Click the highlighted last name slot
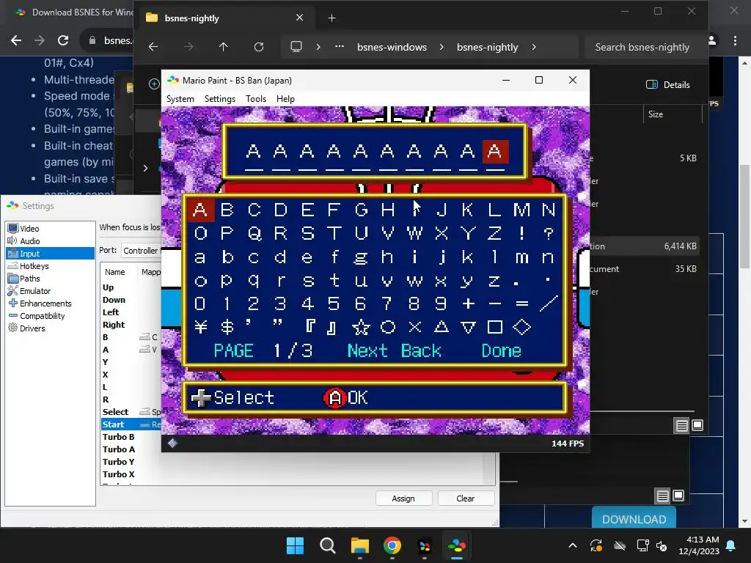This screenshot has height=563, width=751. (x=495, y=152)
